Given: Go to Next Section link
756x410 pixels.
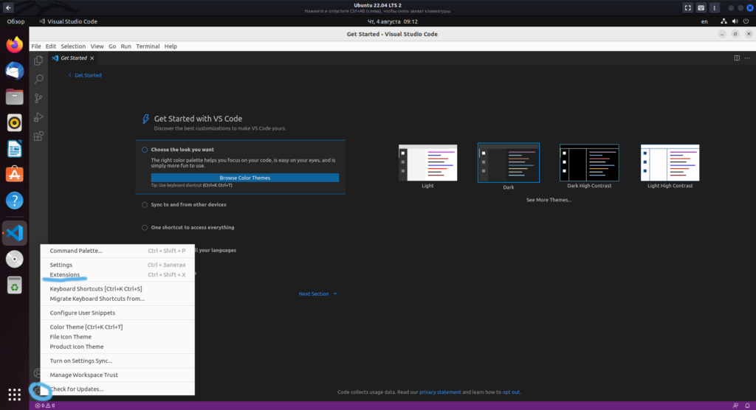Looking at the screenshot, I should (317, 293).
